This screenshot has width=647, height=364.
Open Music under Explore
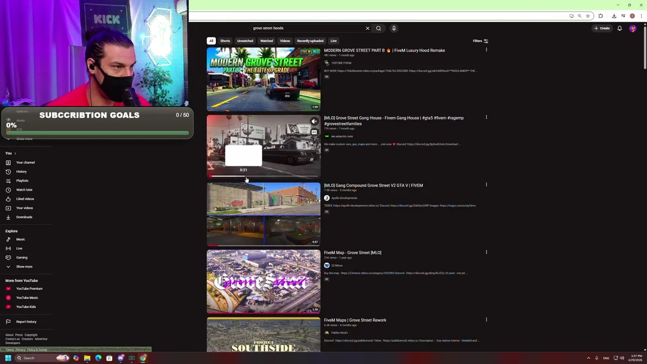[x=20, y=239]
